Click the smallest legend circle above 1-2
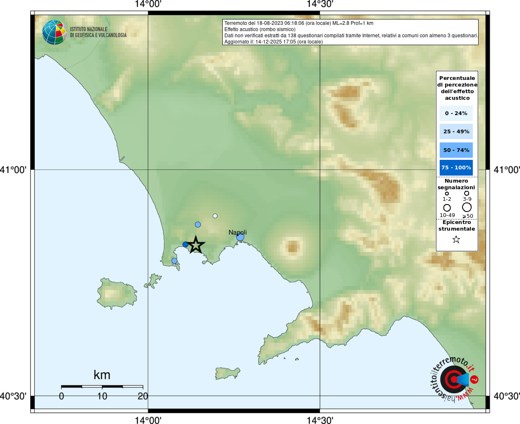Image resolution: width=520 pixels, height=424 pixels. [x=447, y=193]
